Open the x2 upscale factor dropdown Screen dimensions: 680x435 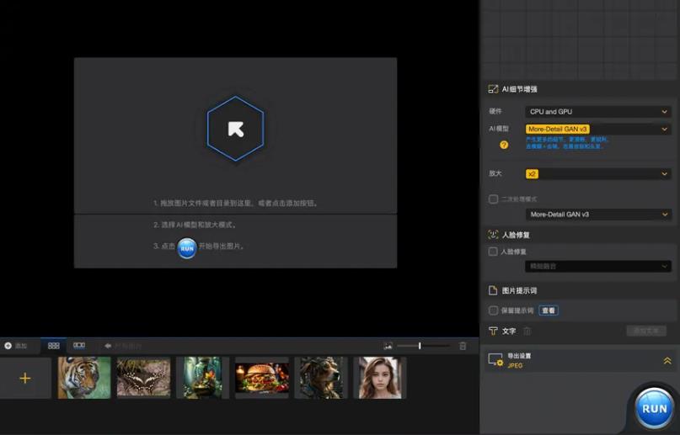(x=598, y=173)
